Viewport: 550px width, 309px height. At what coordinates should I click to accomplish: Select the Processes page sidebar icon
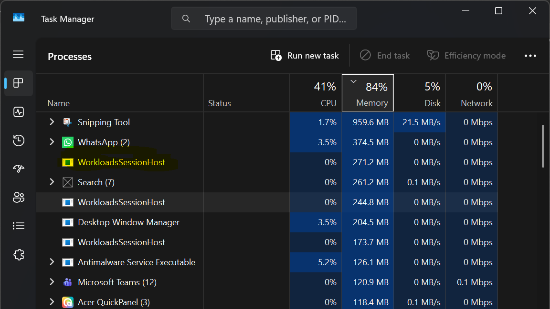[x=19, y=83]
